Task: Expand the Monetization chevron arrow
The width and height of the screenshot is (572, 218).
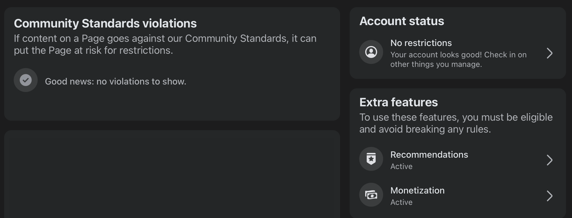Action: coord(549,196)
